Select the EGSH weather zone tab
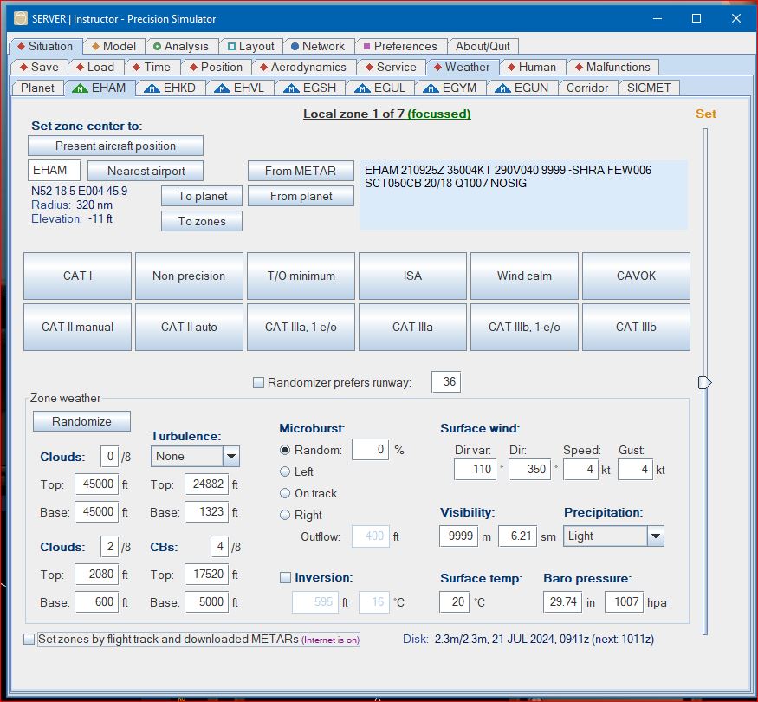758x702 pixels. 310,88
